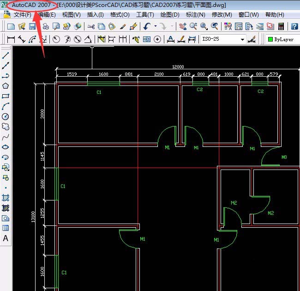The height and width of the screenshot is (291, 300).
Task: Click the Paste clipboard icon
Action: (x=112, y=26)
